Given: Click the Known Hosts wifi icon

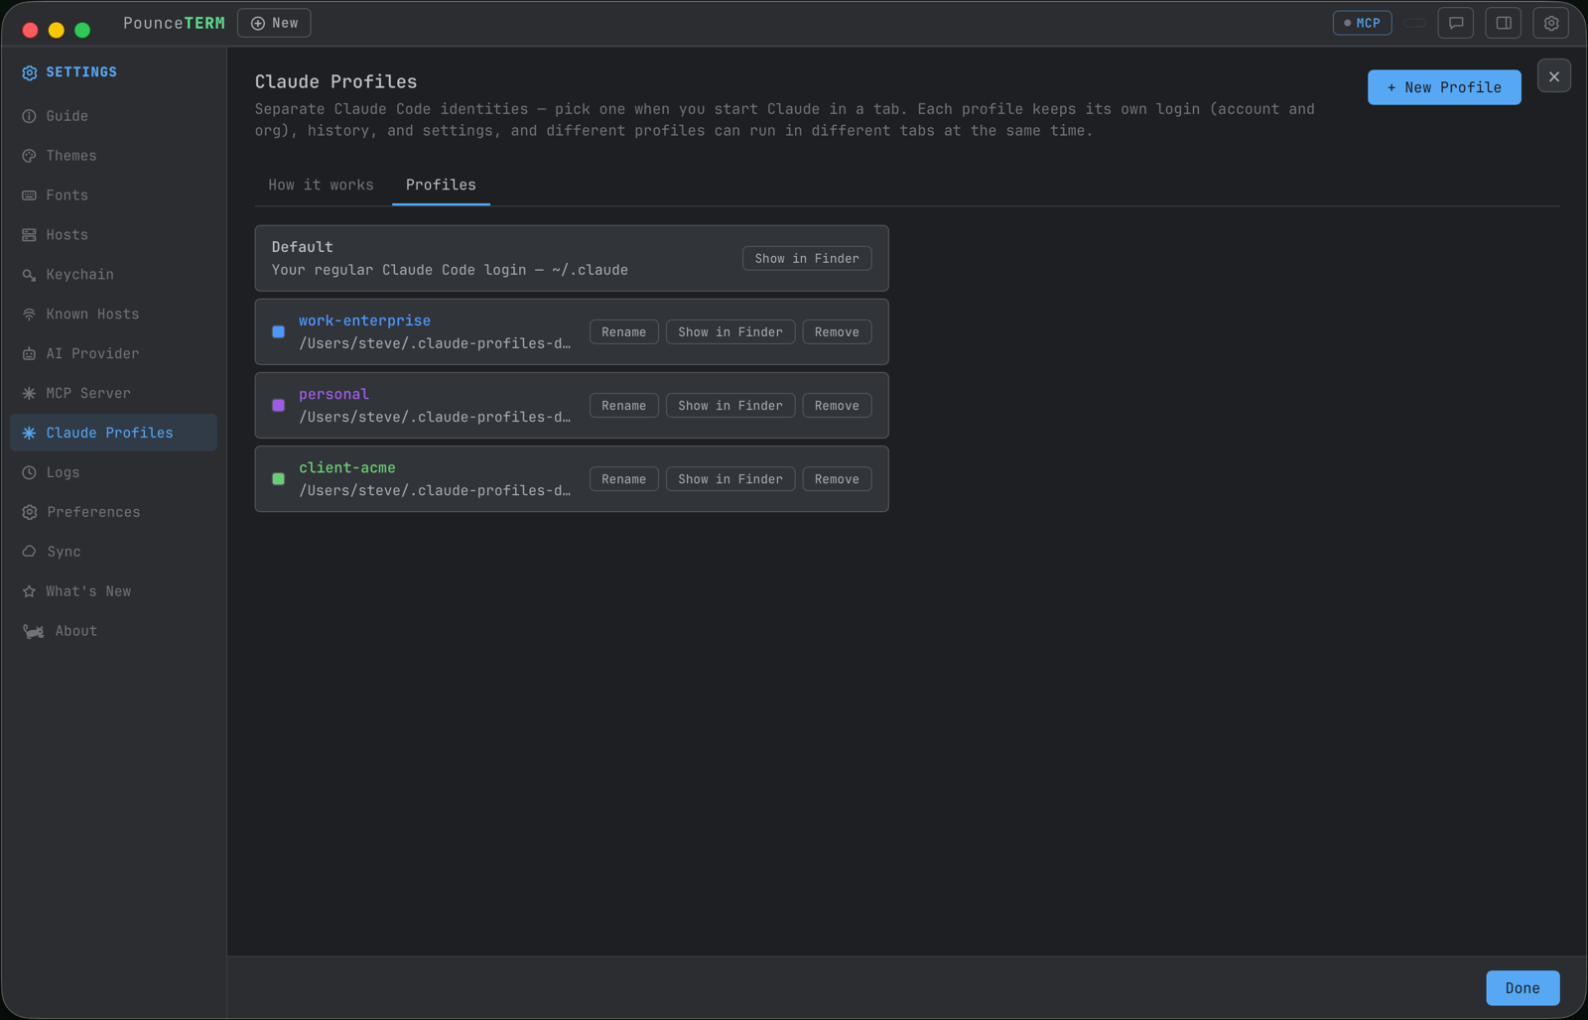Looking at the screenshot, I should pos(29,315).
